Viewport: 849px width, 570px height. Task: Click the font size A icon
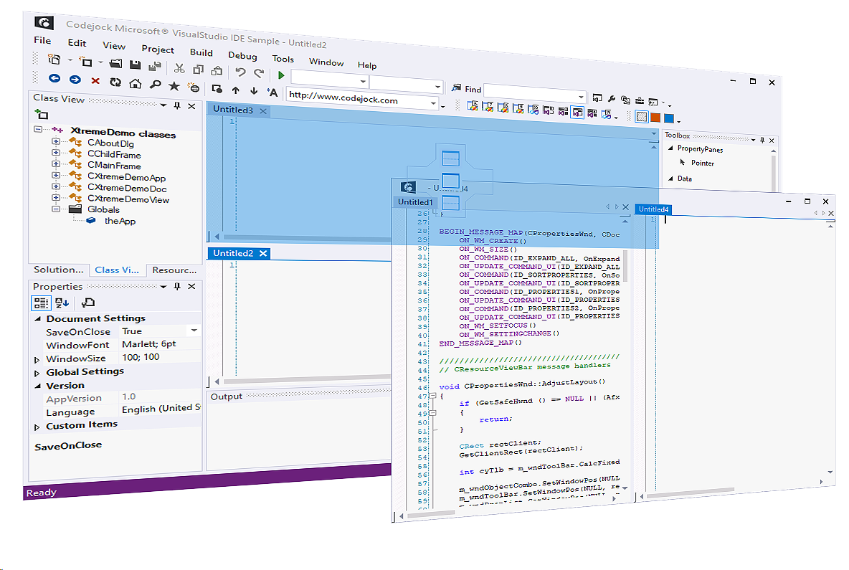click(x=272, y=92)
